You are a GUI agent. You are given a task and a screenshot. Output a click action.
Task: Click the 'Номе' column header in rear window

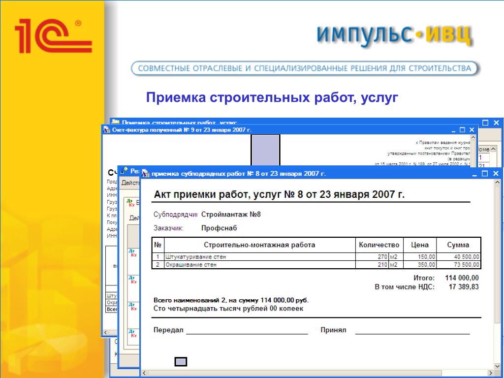(x=484, y=150)
